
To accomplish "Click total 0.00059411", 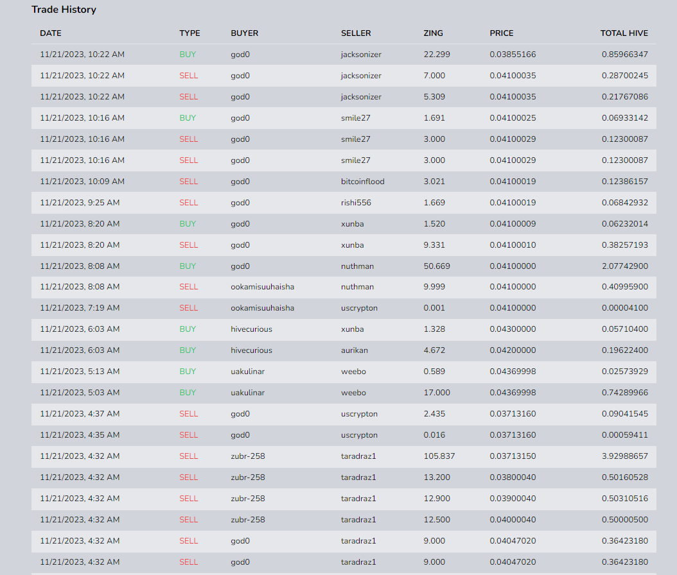I will tap(625, 435).
